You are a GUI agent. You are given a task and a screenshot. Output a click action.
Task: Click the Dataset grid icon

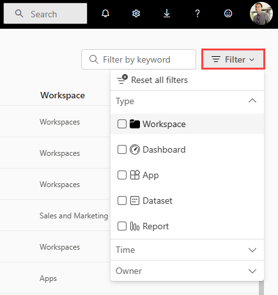coord(135,200)
